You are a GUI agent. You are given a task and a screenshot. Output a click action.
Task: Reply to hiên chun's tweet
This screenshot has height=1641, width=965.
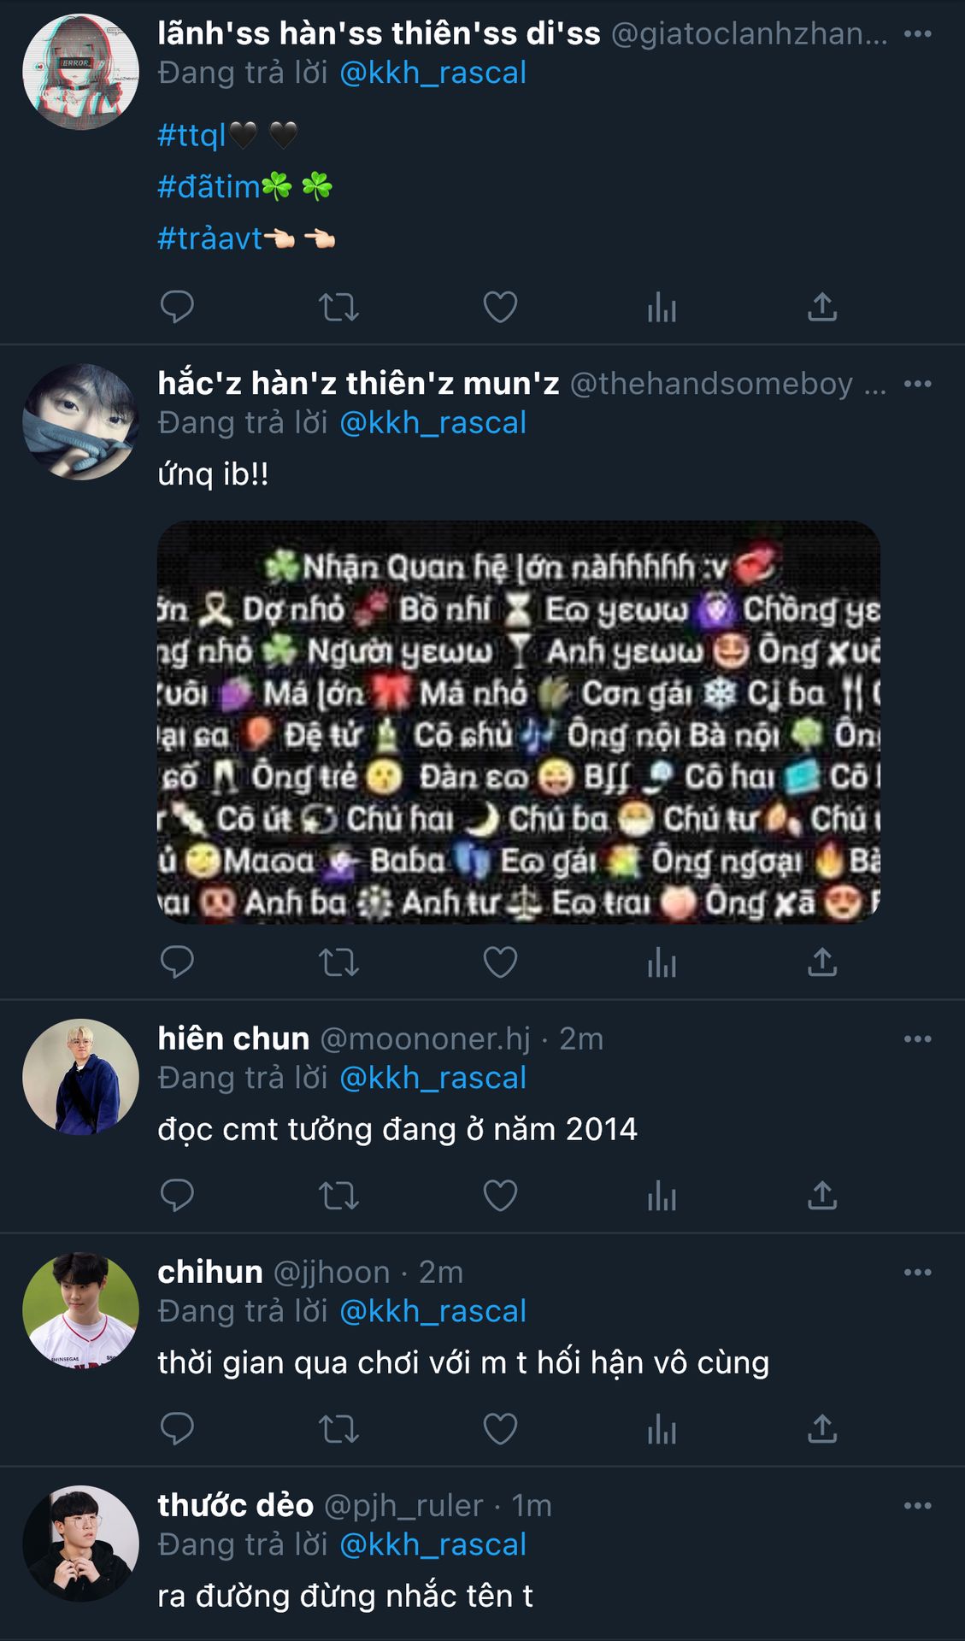coord(177,1195)
